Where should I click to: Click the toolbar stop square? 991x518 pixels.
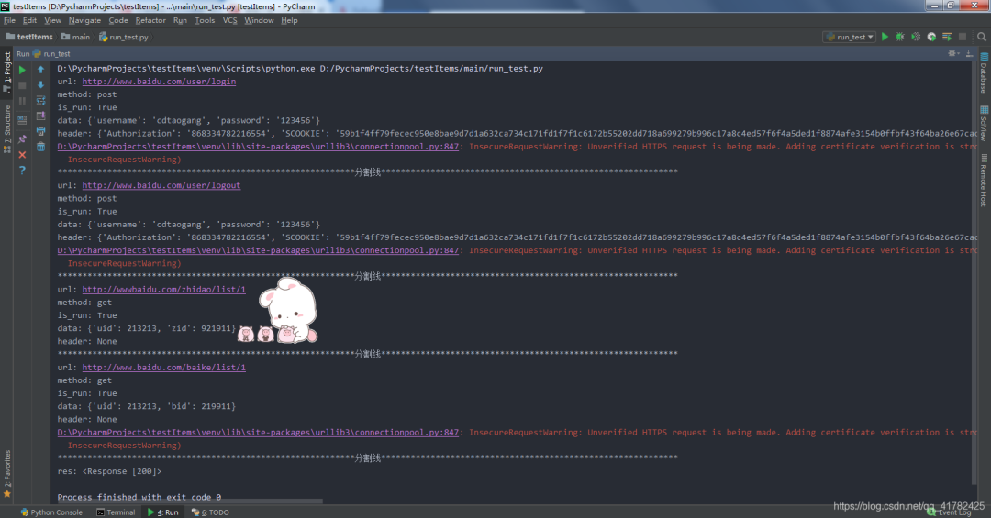pos(963,37)
